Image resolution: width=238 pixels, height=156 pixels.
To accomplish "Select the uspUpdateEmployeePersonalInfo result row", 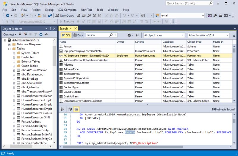I will [145, 51].
